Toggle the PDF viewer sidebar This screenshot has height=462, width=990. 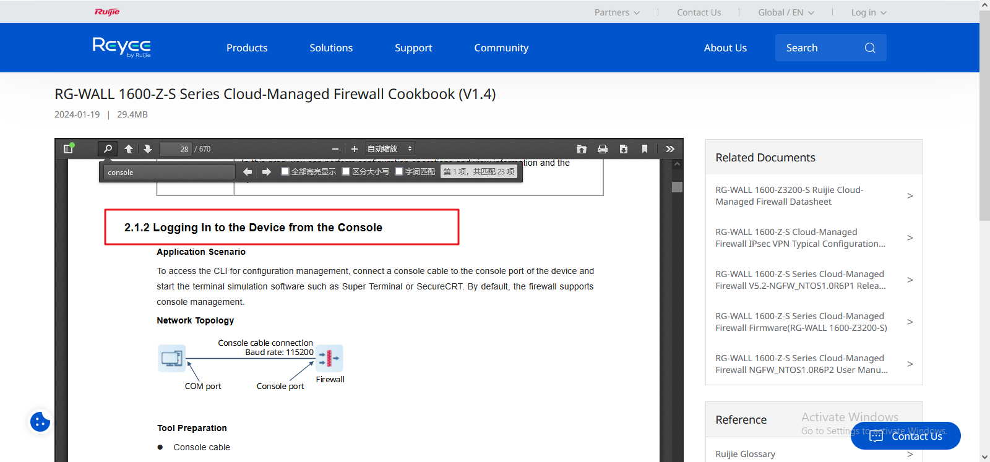click(x=69, y=148)
